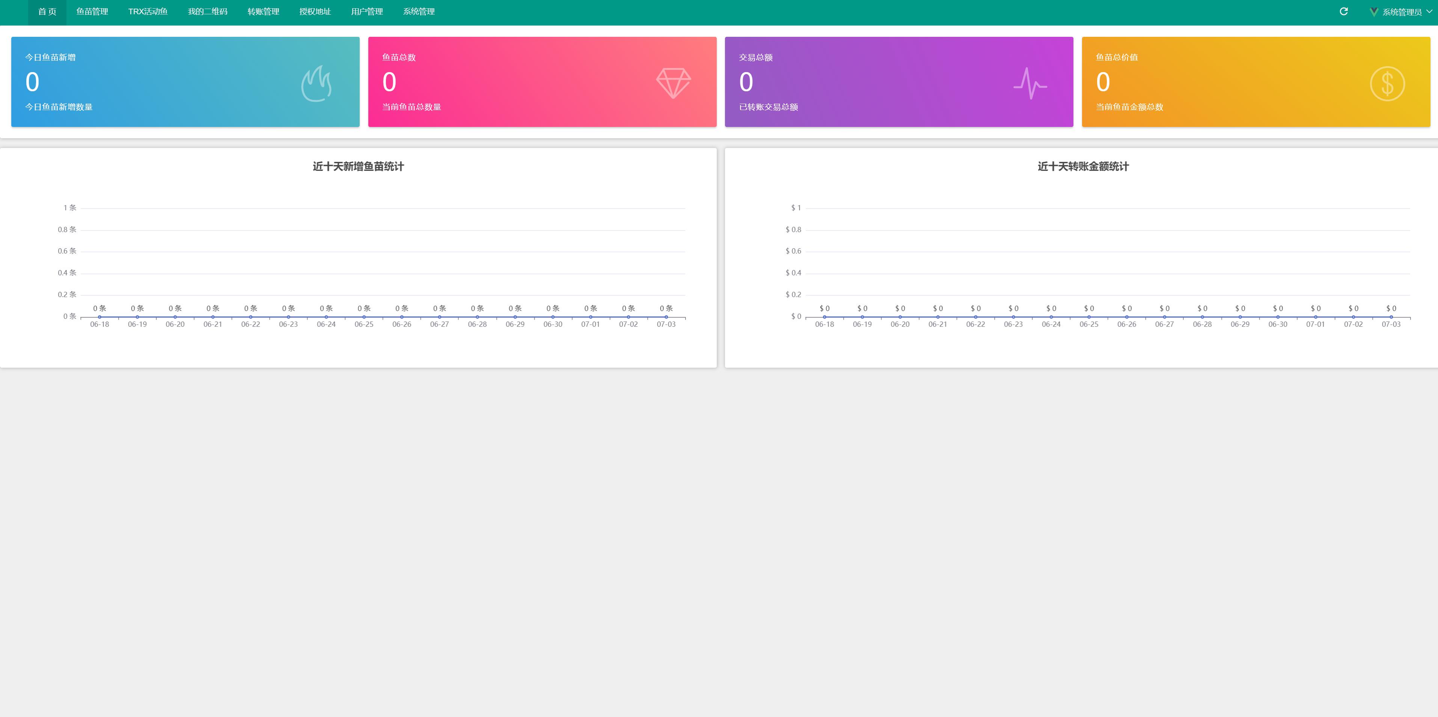Go to the 首页 tab

click(47, 12)
